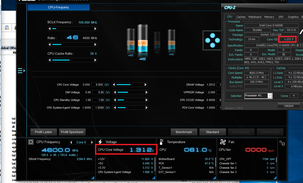The image size is (303, 183).
Task: Decrease CPU Cache Ratio with left arrow
Action: click(x=50, y=60)
